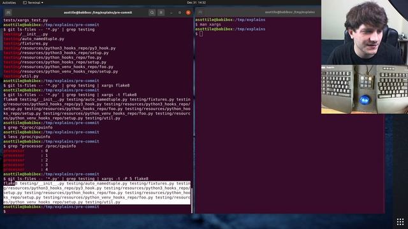The image size is (408, 229).
Task: Click command line ending "| xargs flake8"
Action: click(66, 85)
